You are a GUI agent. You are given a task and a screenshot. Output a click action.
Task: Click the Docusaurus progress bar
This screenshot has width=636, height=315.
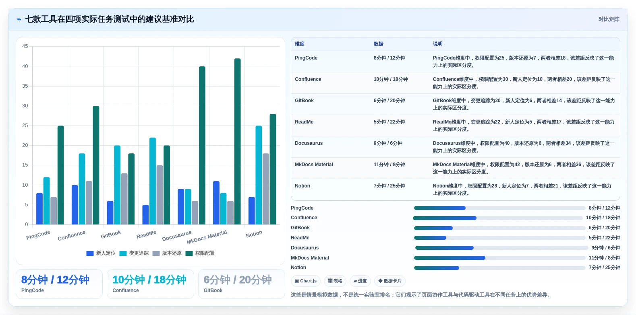(502, 248)
